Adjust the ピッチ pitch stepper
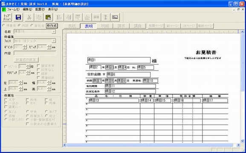 (49, 47)
